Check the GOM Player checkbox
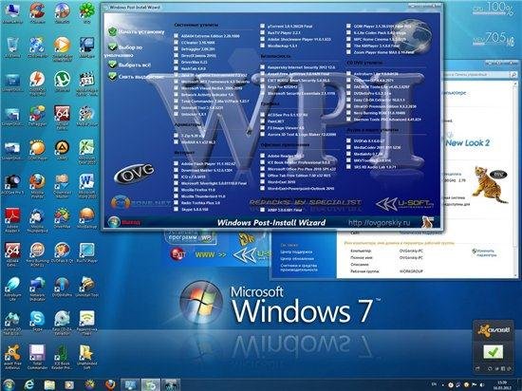This screenshot has width=522, height=391. pos(348,26)
